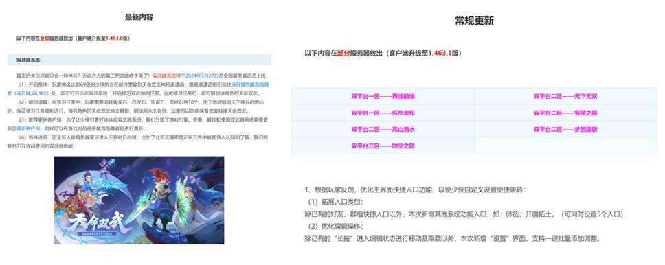Click the 常规更新 heading
Viewport: 665px width, 265px height.
coord(474,21)
